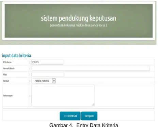
Task: Click the ID Kriteria field showing C005
Action: (x=48, y=62)
